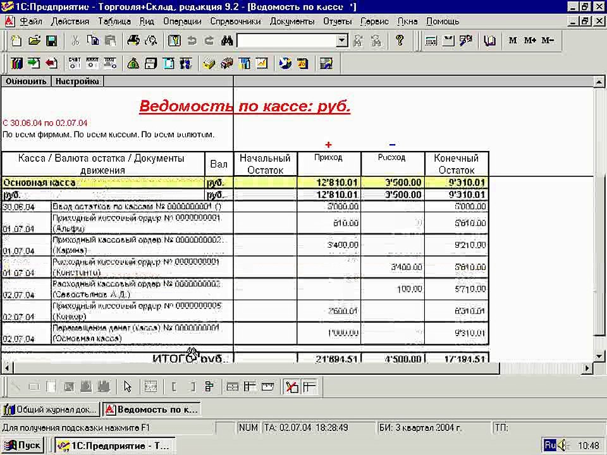607x455 pixels.
Task: Click the Настройка button
Action: (77, 82)
